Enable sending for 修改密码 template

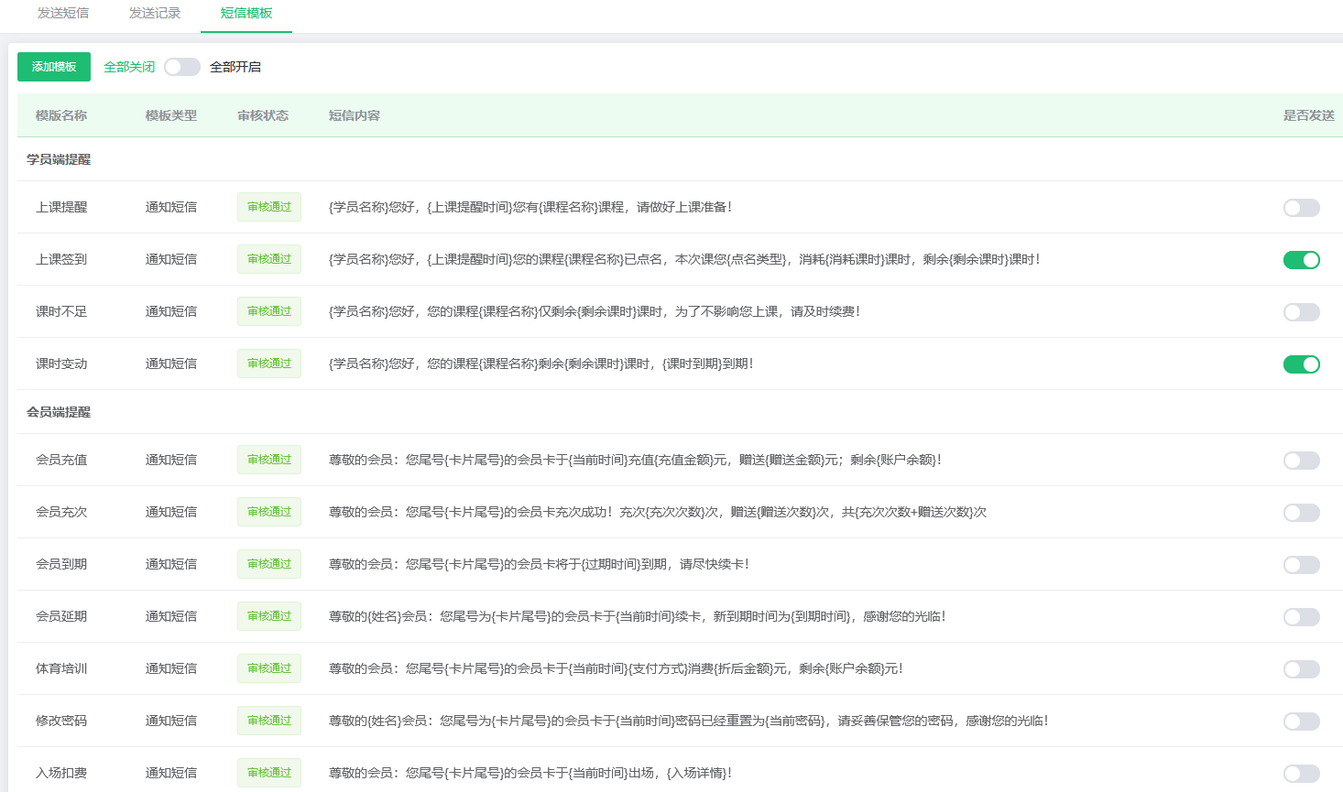coord(1301,720)
